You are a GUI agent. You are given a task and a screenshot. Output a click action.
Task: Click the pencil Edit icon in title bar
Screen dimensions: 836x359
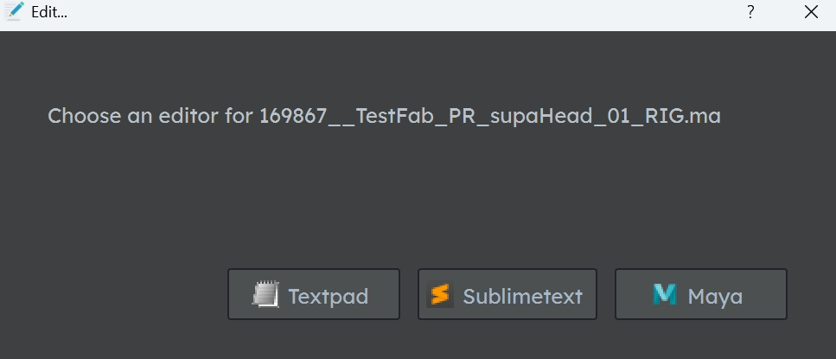[x=14, y=11]
